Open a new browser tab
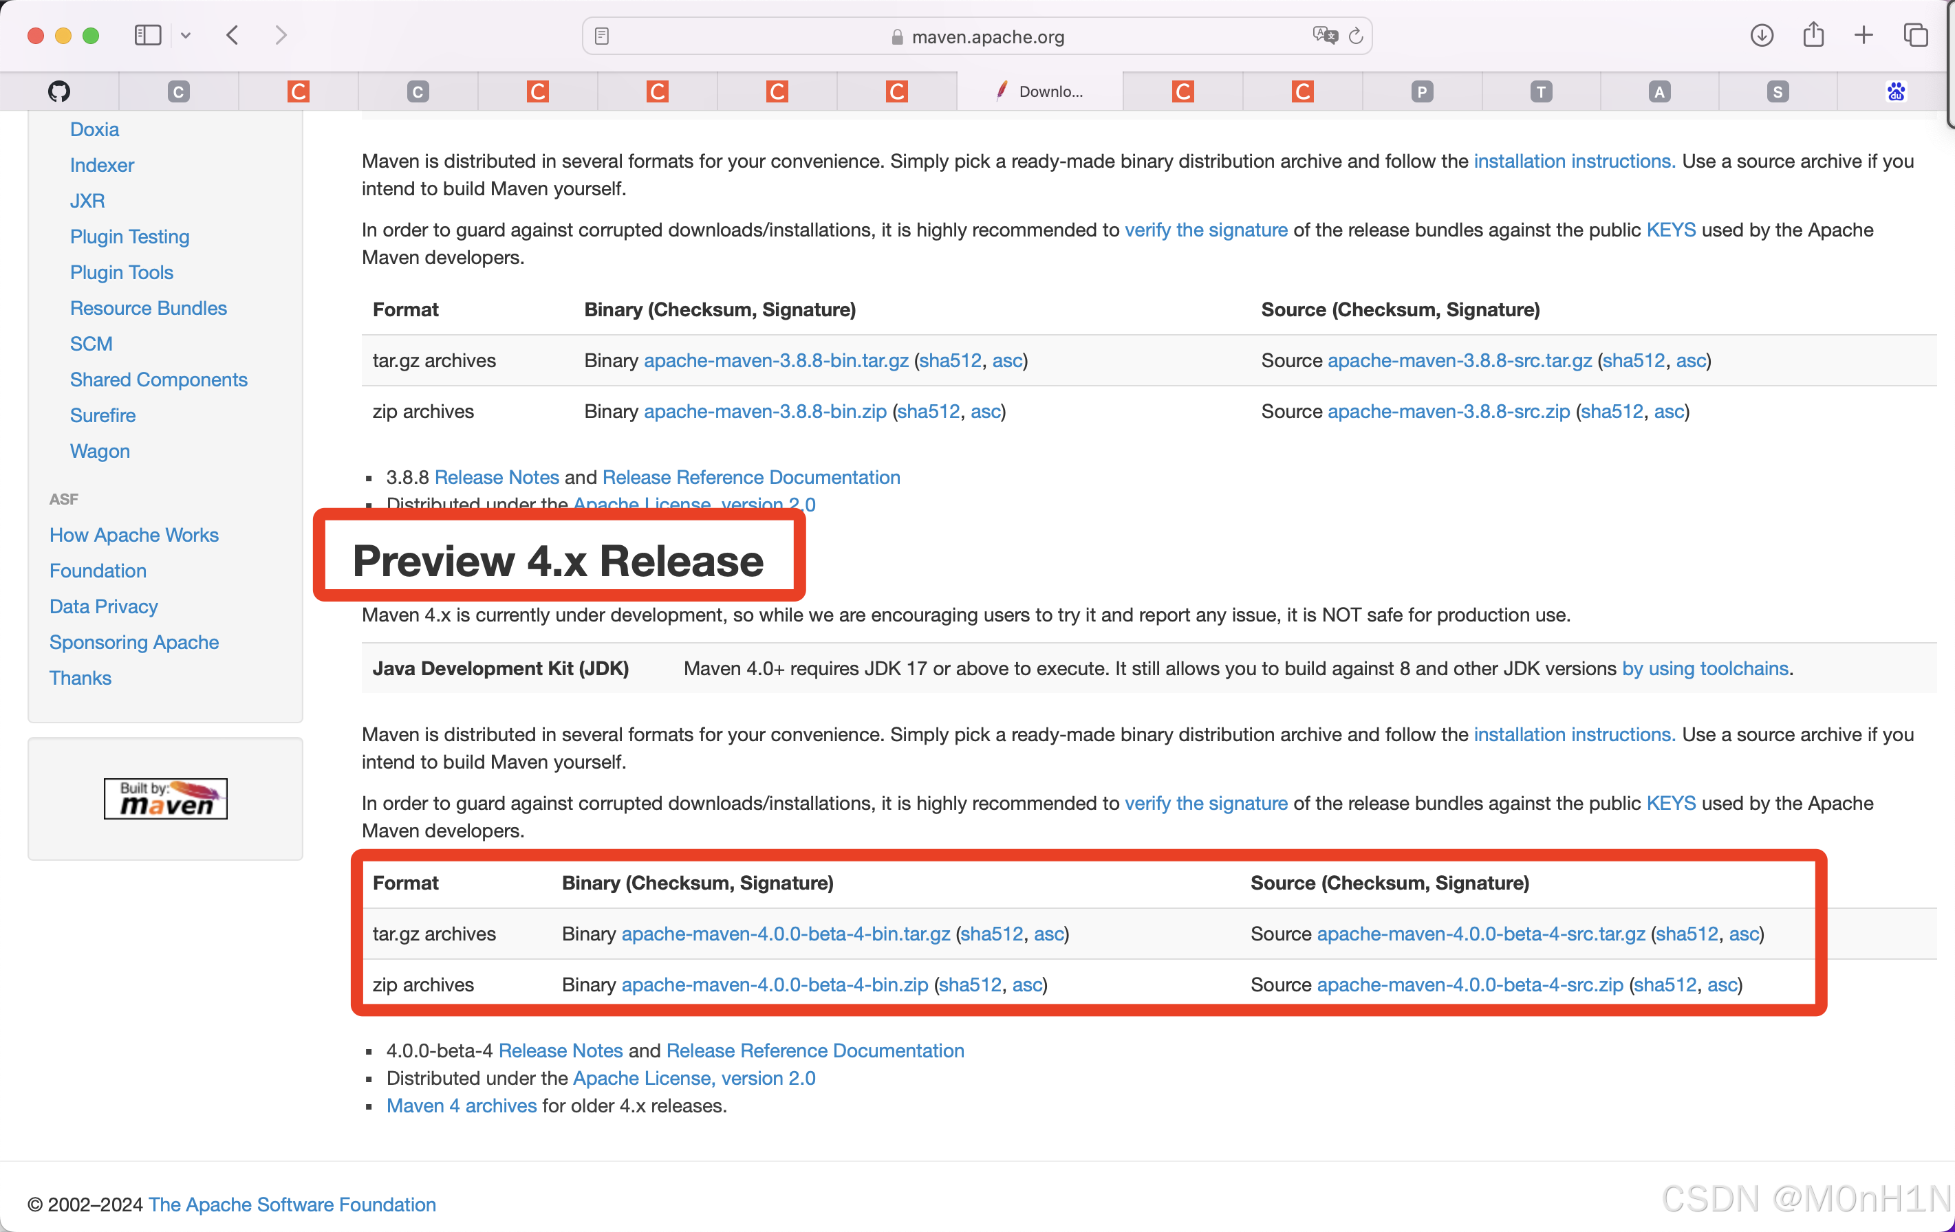This screenshot has height=1232, width=1955. (1864, 35)
